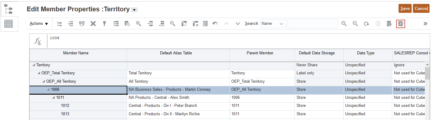Click the export rows icon before Delete
Screen dimensions: 434x120
pyautogui.click(x=82, y=24)
